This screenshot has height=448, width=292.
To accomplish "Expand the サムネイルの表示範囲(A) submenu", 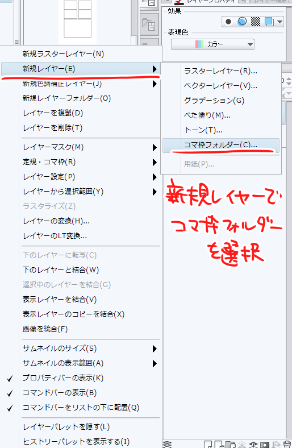I will tap(82, 363).
